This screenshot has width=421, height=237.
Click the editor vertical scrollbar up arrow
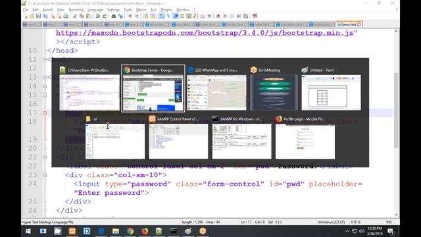click(x=396, y=32)
